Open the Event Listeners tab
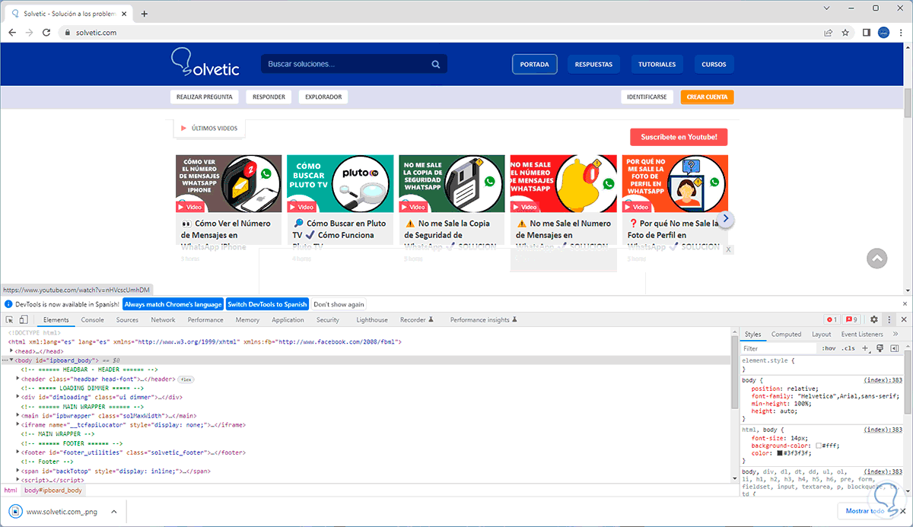 (x=862, y=334)
